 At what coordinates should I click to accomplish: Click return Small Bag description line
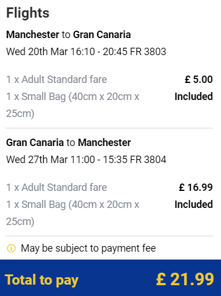pyautogui.click(x=73, y=213)
